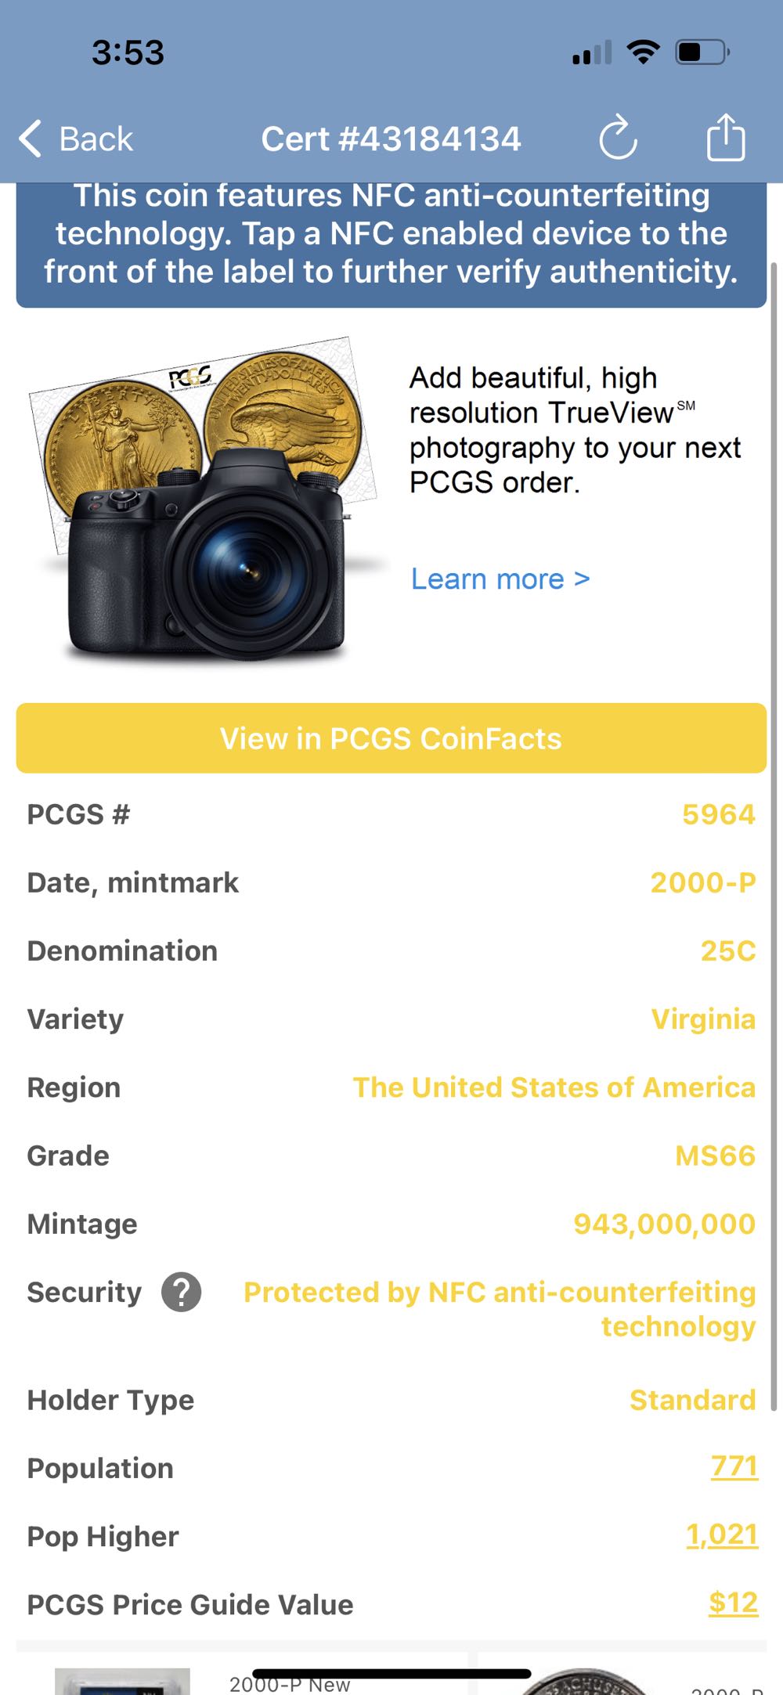Open the Population 771 link
The height and width of the screenshot is (1695, 783).
(x=734, y=1466)
